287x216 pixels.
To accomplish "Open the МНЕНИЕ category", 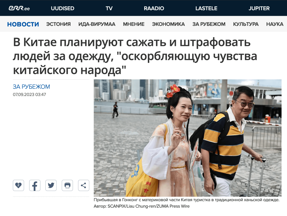I will (x=134, y=24).
